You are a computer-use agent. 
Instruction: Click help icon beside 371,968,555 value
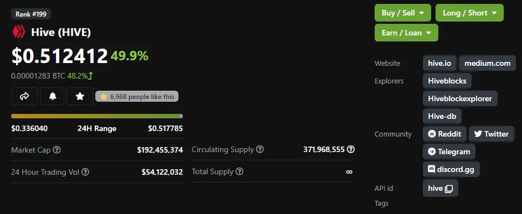(351, 149)
